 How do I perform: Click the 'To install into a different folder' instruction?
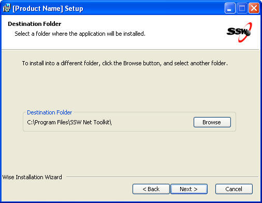[x=125, y=63]
